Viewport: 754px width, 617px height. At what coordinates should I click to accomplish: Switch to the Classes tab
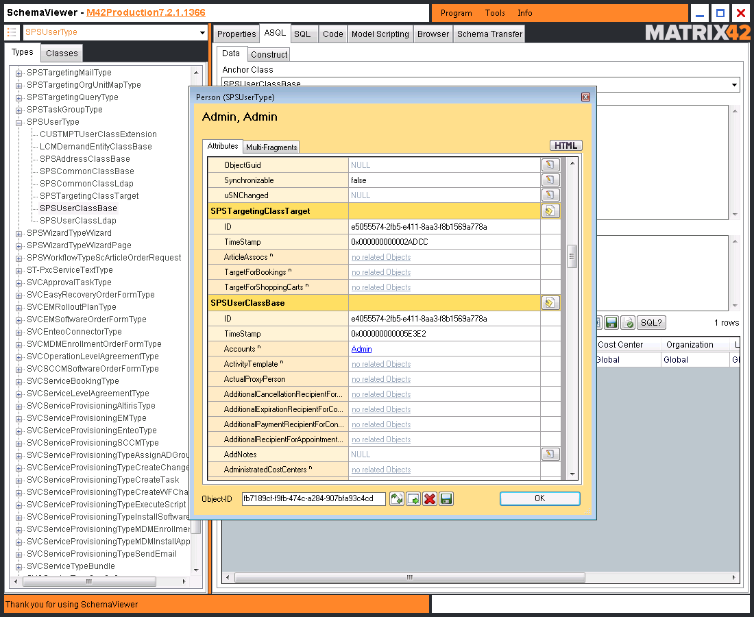tap(62, 53)
